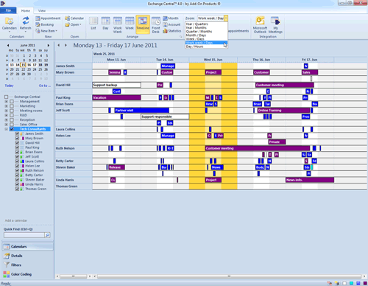Toggle Paul King calendar checkbox
This screenshot has height=286, width=368.
pos(17,147)
